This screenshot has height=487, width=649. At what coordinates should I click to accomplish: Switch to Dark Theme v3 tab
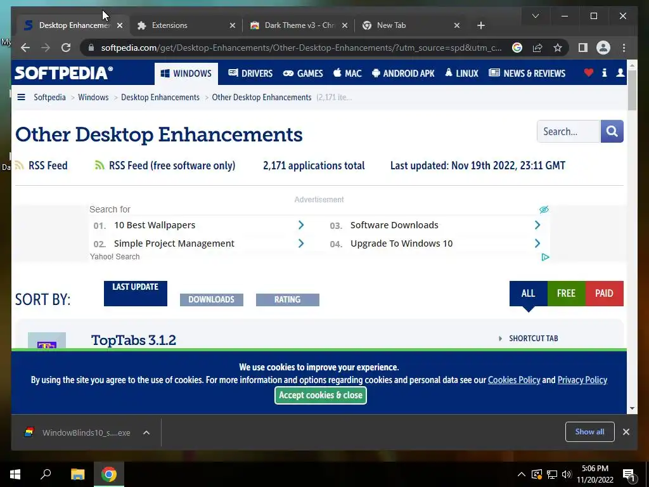(x=299, y=25)
